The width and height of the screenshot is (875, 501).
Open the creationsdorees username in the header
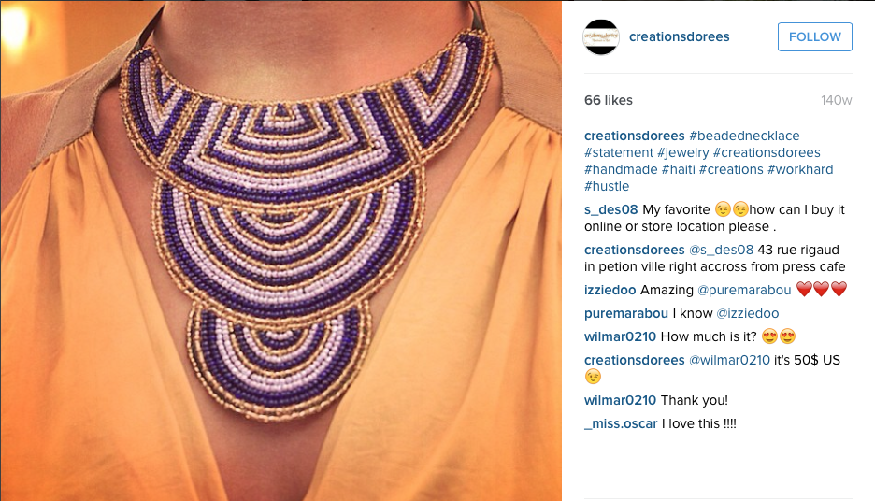point(679,36)
